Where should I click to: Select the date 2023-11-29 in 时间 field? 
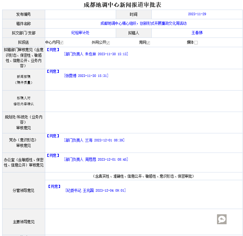(x=197, y=14)
